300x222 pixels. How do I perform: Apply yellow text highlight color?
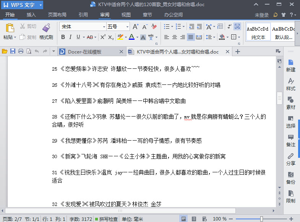120,37
